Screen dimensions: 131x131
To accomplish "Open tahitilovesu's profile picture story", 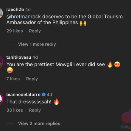I will click(1, 62).
